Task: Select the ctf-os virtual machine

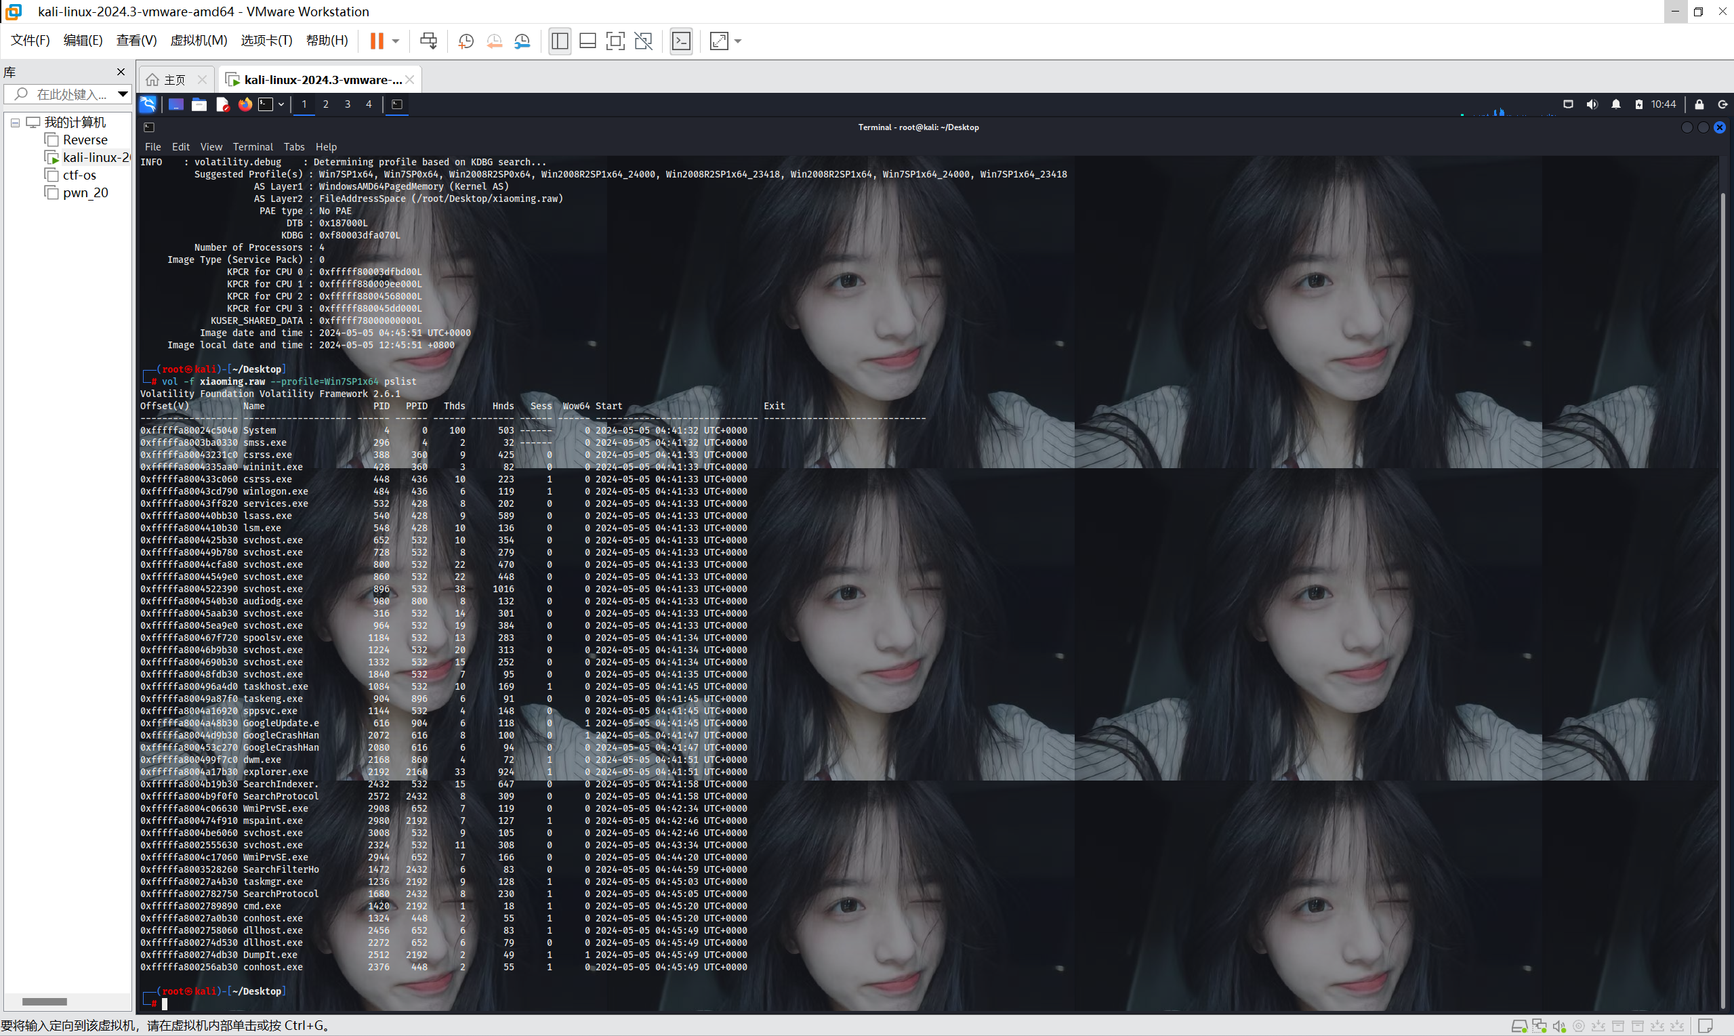Action: tap(70, 175)
